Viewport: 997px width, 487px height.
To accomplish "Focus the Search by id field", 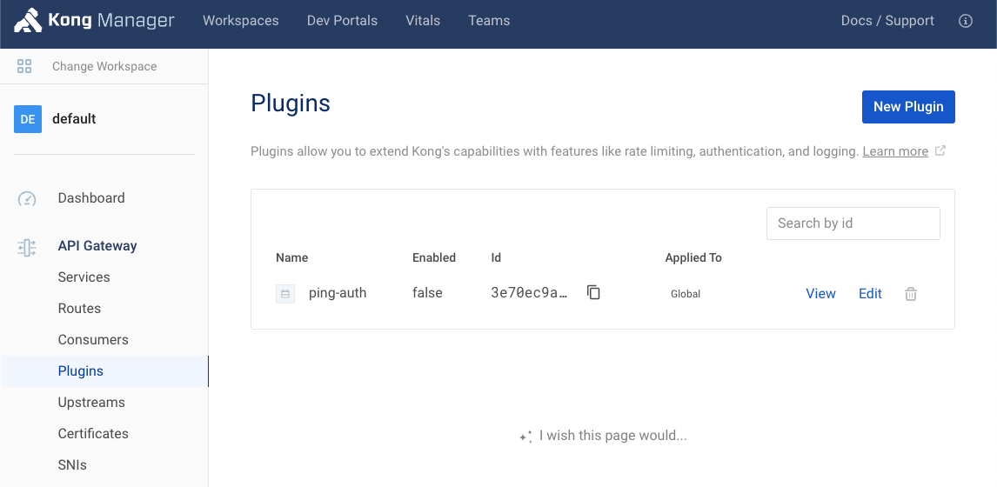I will click(853, 223).
